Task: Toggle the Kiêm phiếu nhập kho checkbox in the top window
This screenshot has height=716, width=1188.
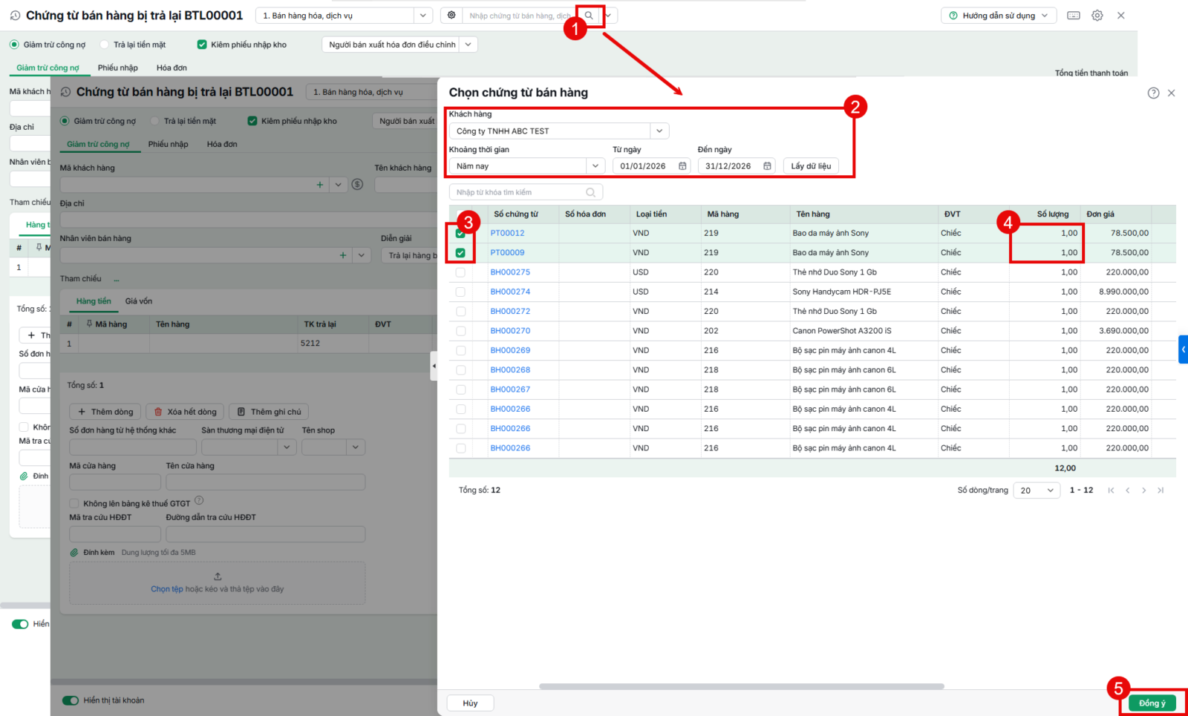Action: [x=202, y=45]
